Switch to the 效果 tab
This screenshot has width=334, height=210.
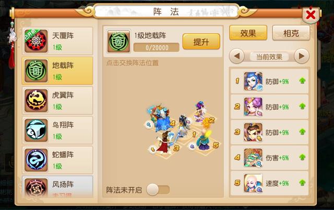pyautogui.click(x=248, y=33)
